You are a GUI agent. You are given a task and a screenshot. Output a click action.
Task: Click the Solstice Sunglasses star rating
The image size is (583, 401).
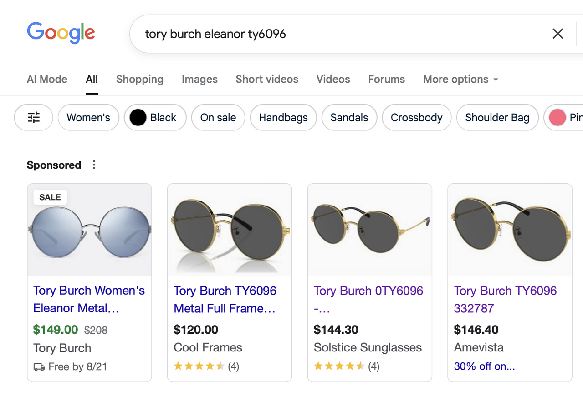click(340, 366)
